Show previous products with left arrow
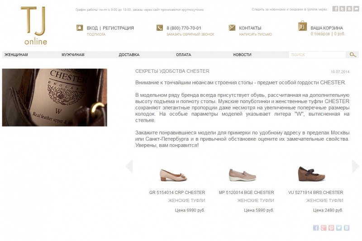The height and width of the screenshot is (241, 362). pyautogui.click(x=129, y=166)
